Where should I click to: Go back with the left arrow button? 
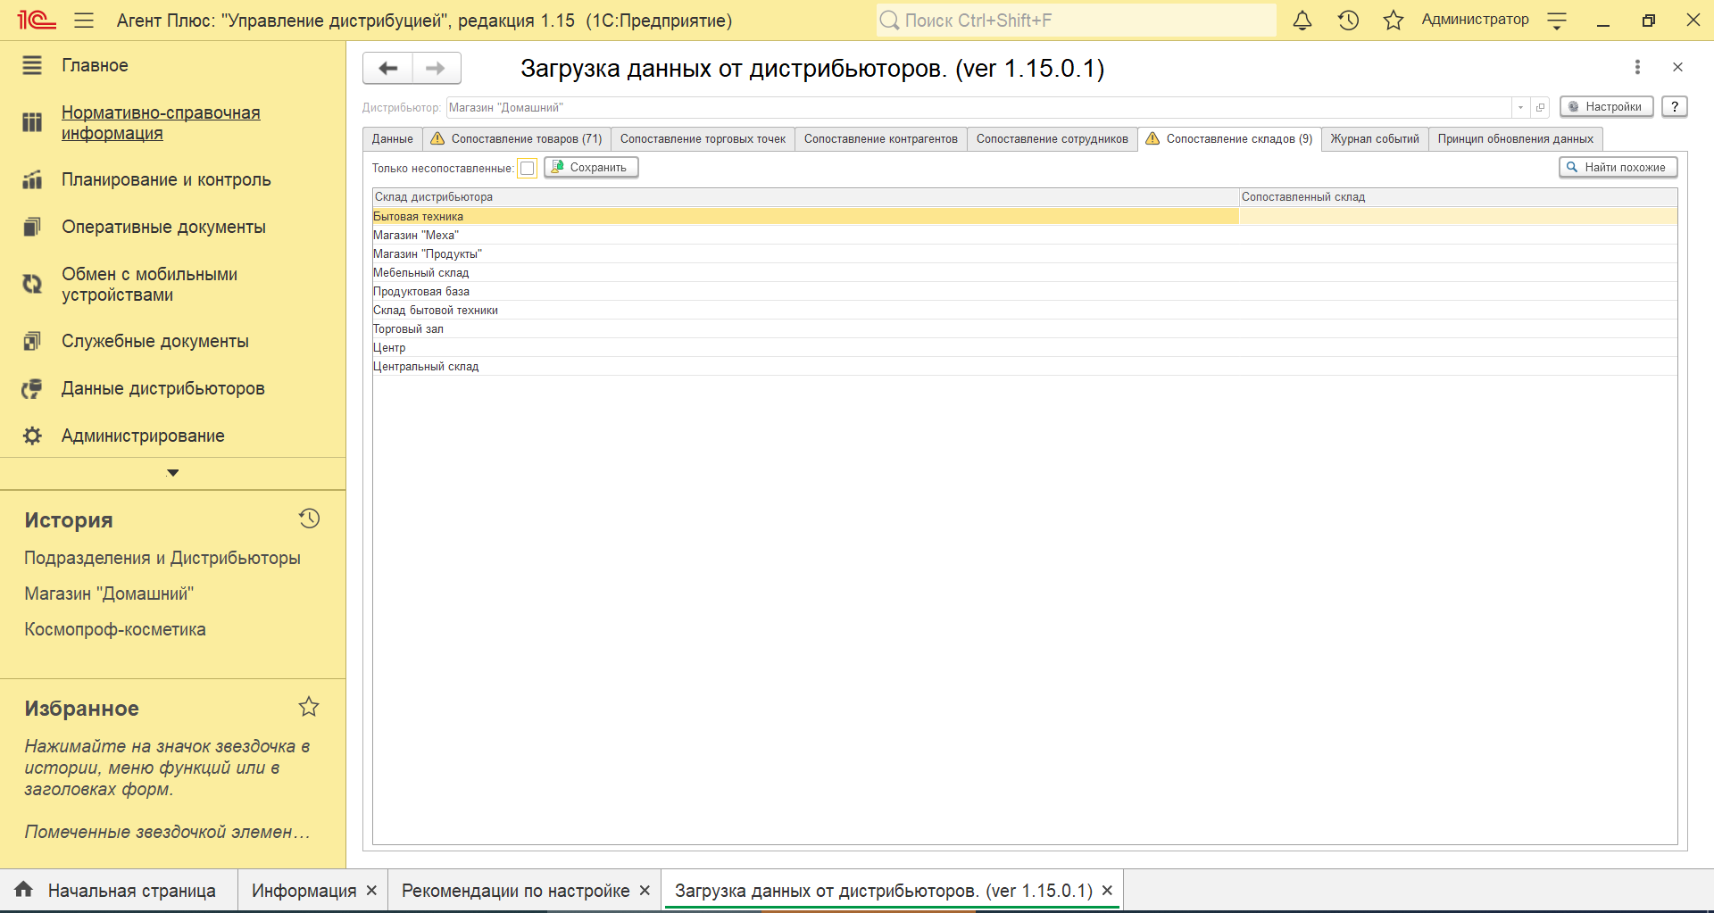tap(387, 68)
